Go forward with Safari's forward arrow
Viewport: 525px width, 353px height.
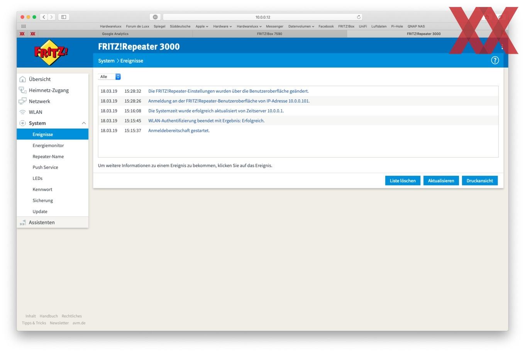click(x=52, y=17)
